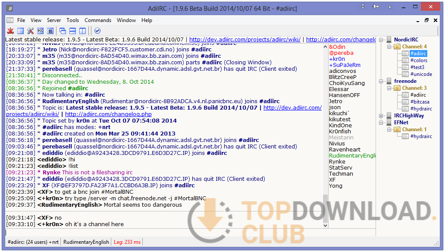Open the Window menu
The height and width of the screenshot is (252, 445).
click(126, 20)
